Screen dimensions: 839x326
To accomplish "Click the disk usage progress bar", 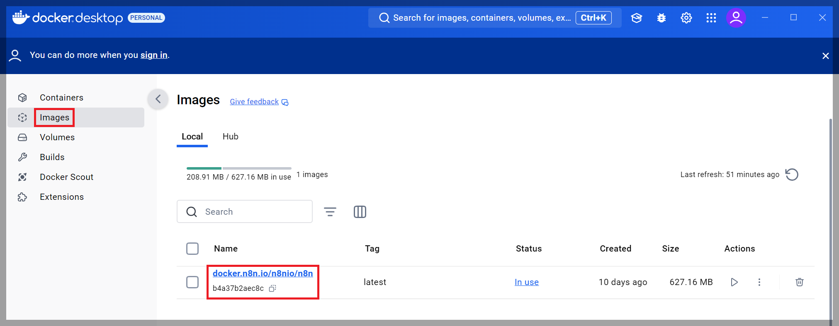I will coord(239,168).
